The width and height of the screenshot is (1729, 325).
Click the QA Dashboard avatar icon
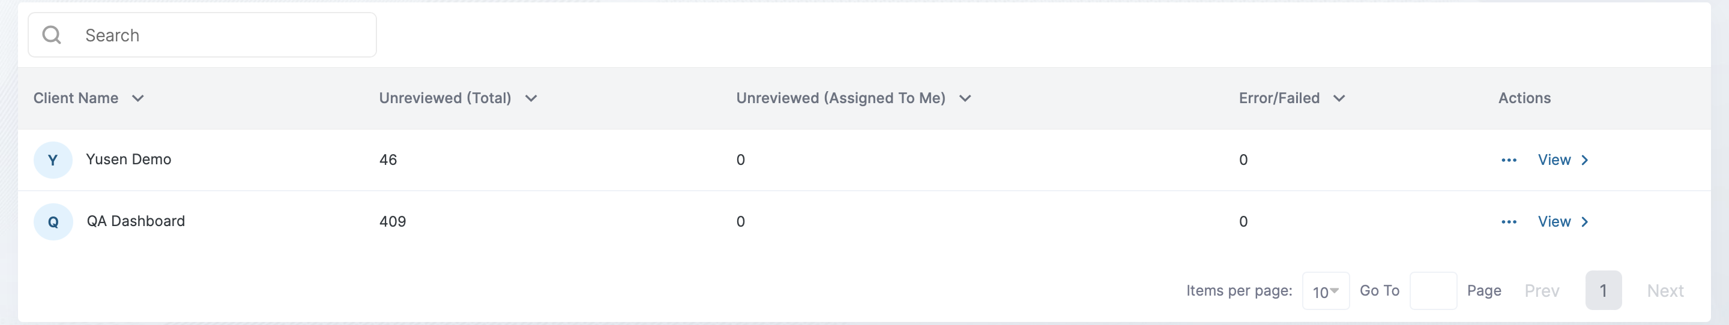53,222
